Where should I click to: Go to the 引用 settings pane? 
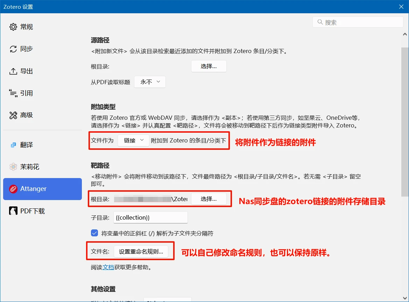click(43, 93)
